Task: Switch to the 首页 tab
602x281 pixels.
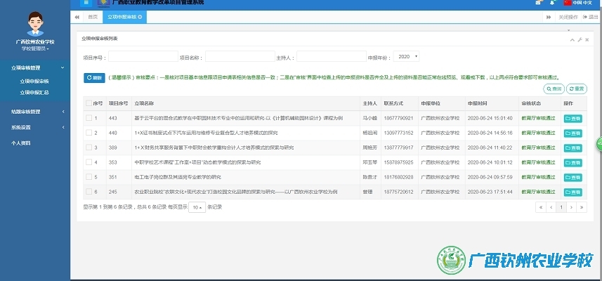Action: (93, 16)
